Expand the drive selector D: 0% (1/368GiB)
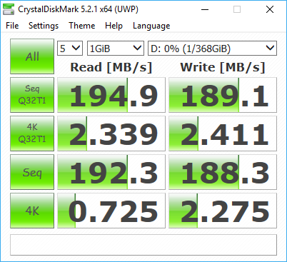The height and width of the screenshot is (262, 287). [212, 49]
